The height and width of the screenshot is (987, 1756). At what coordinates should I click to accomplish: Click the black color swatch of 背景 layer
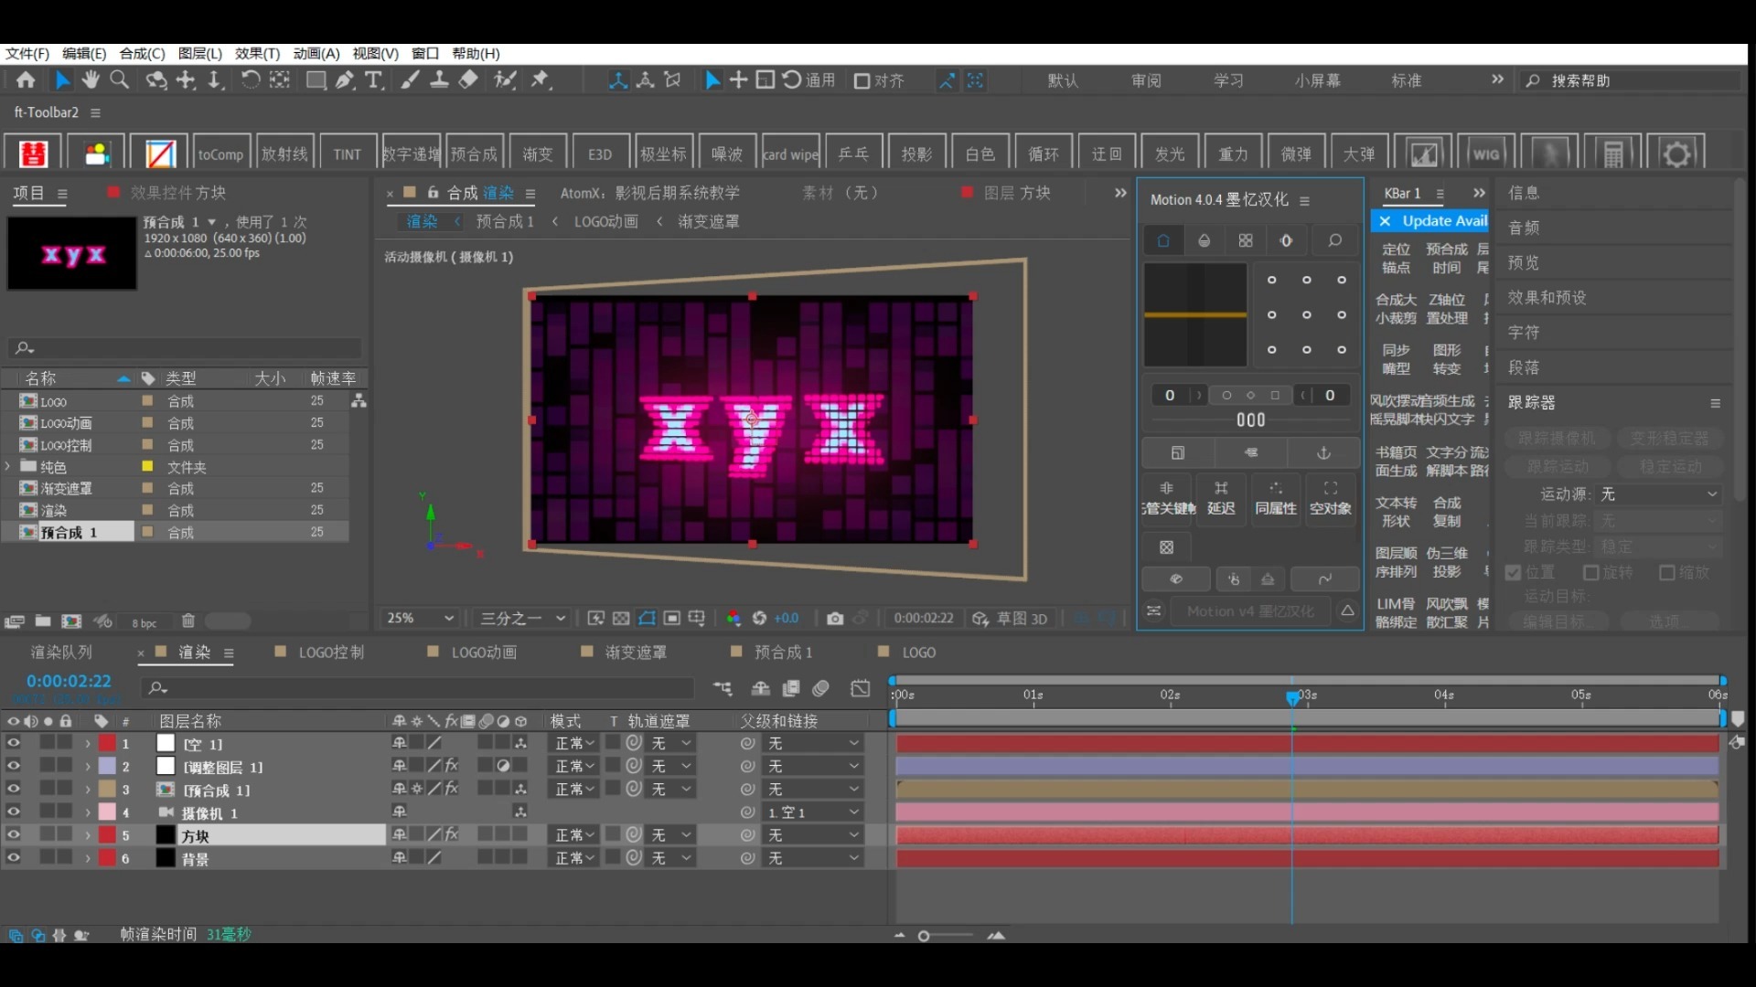[x=166, y=858]
